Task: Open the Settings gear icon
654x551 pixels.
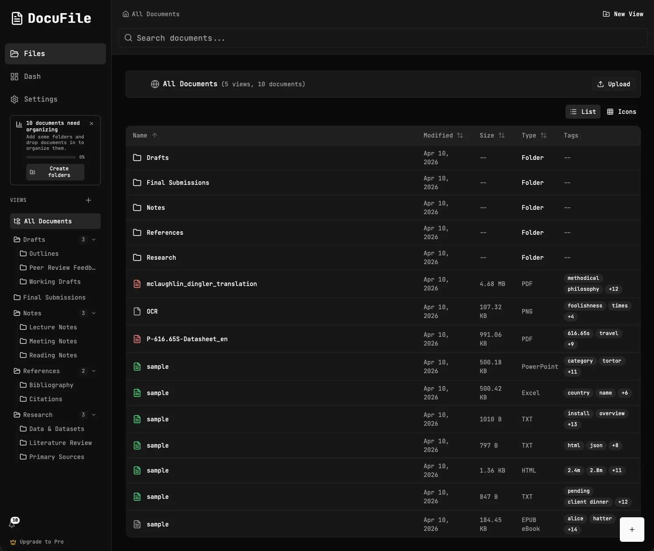Action: [x=14, y=99]
